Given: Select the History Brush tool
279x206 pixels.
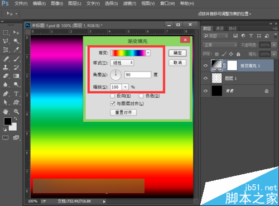Looking at the screenshot, I should pos(16,68).
